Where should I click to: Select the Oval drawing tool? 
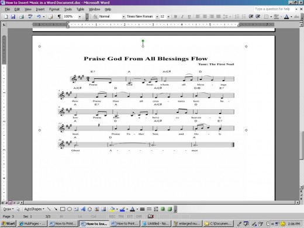click(69, 209)
